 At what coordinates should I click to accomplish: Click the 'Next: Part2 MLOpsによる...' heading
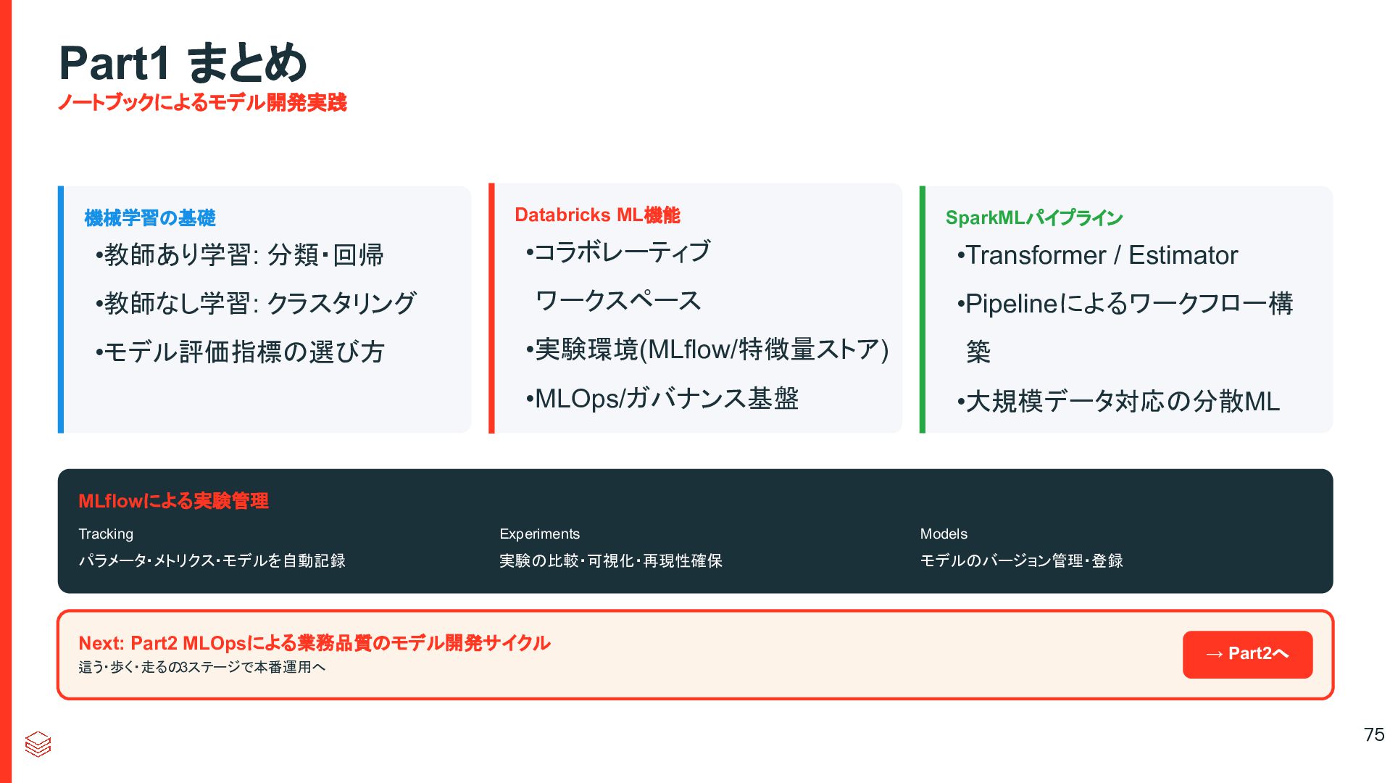point(315,643)
